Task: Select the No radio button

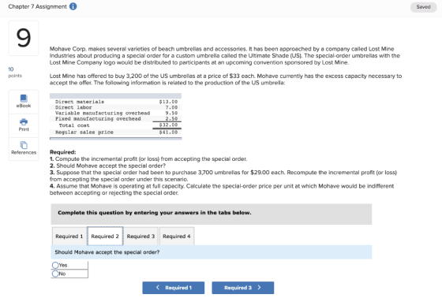Action: pos(55,274)
